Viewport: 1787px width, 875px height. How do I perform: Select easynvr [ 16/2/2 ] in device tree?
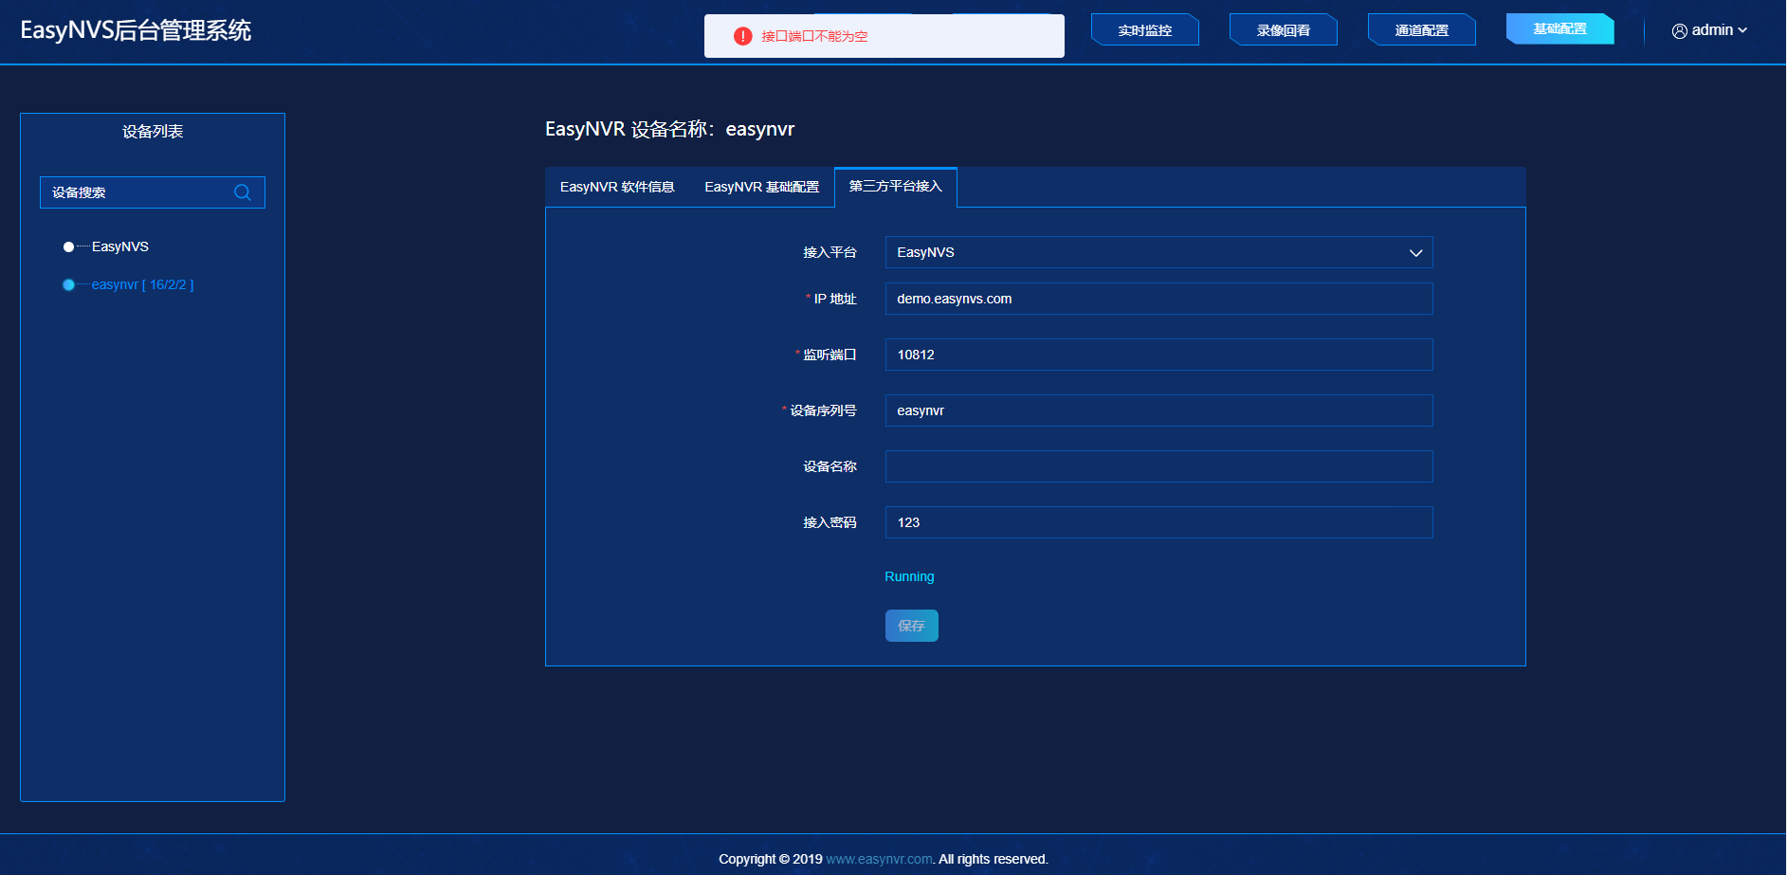142,284
